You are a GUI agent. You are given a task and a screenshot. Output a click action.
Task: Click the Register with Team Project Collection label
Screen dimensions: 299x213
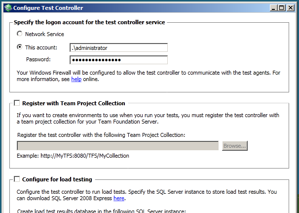74,103
